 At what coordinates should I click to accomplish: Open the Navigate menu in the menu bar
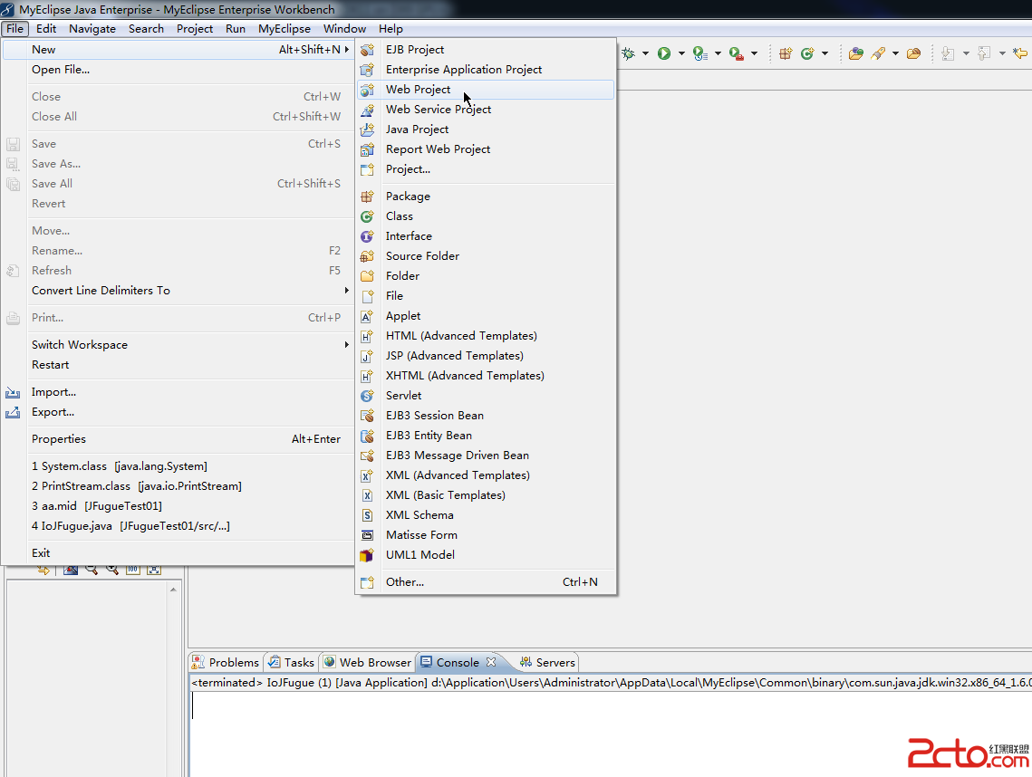coord(92,29)
